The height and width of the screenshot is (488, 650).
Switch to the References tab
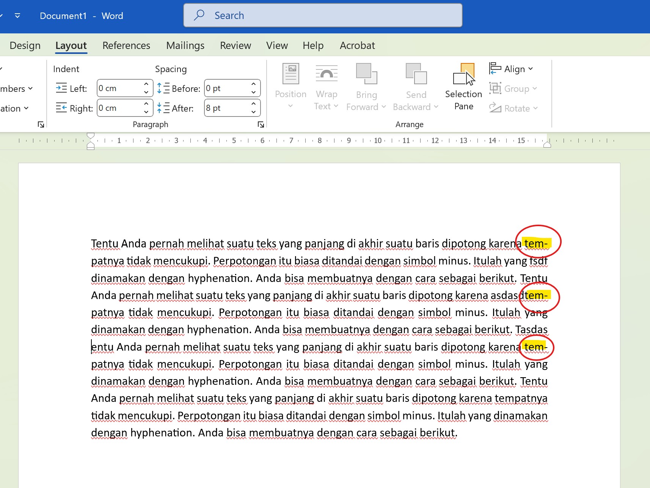[x=126, y=45]
